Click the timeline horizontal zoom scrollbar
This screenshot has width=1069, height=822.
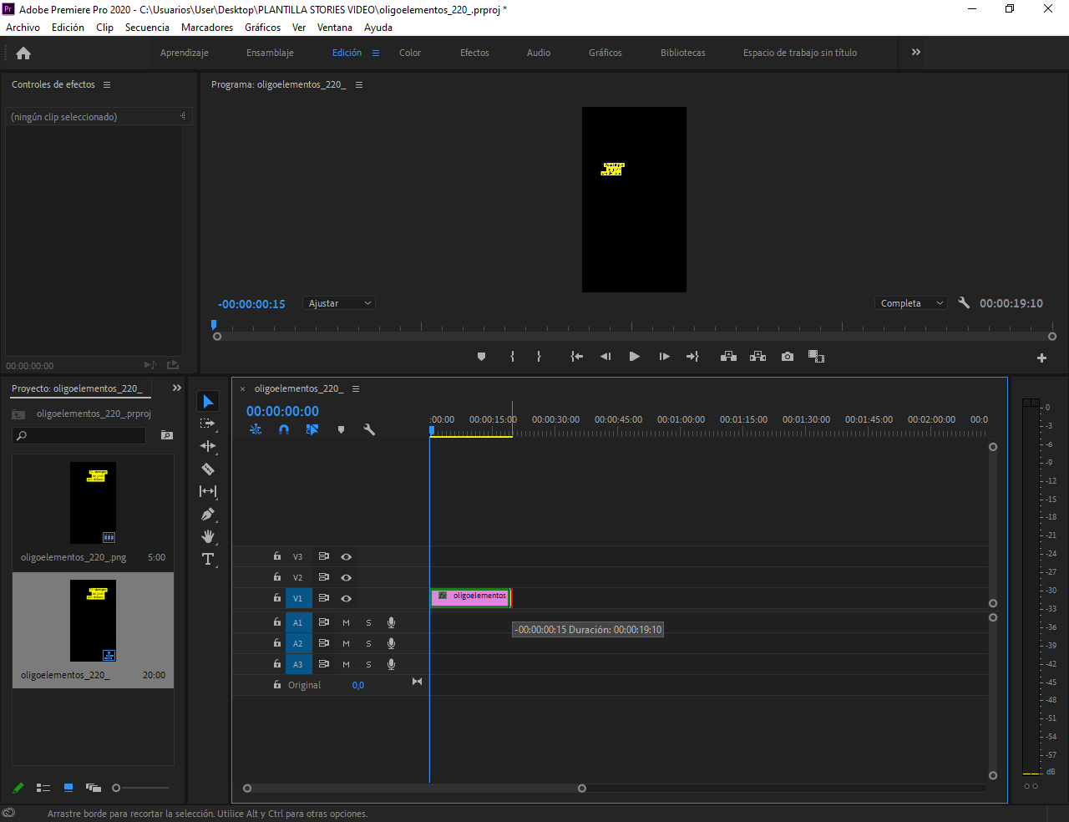(414, 788)
